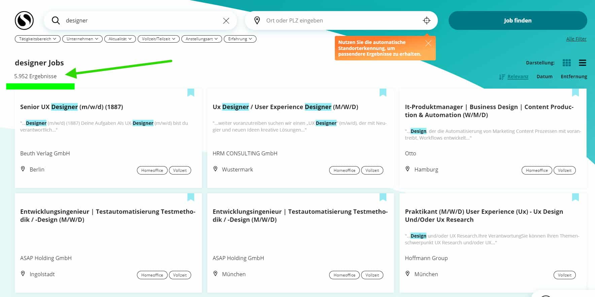Sort results by Datum

(x=545, y=77)
